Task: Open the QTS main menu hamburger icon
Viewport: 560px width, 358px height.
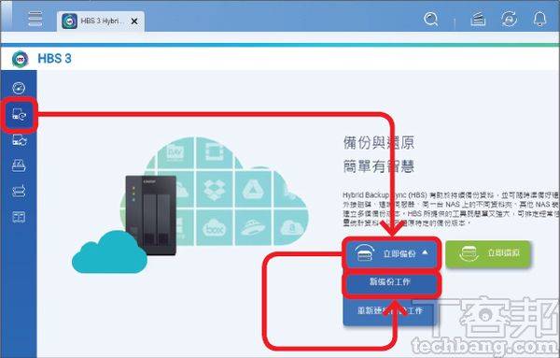Action: tap(35, 19)
